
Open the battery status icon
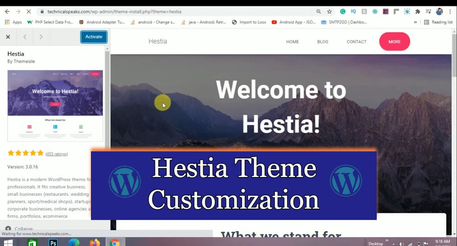click(419, 244)
